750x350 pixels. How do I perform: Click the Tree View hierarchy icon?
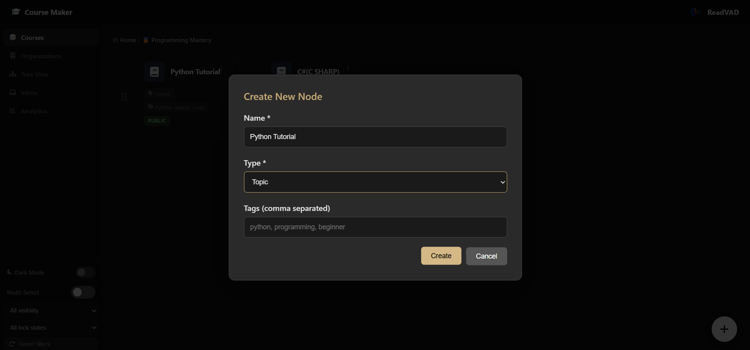13,74
